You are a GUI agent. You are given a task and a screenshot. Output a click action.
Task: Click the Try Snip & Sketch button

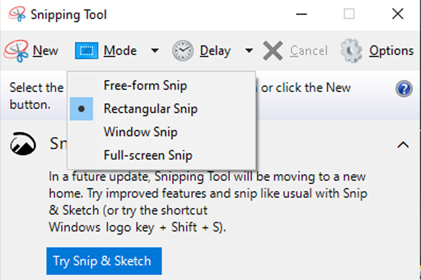104,261
